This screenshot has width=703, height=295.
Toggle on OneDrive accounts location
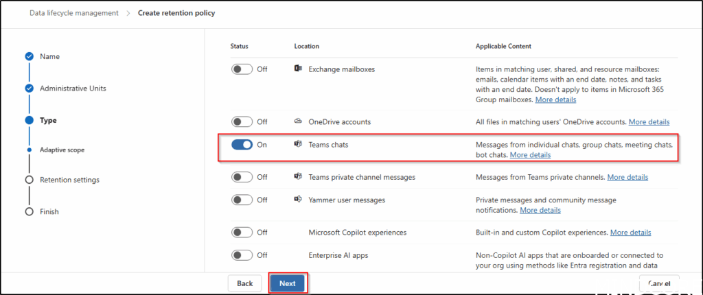242,122
